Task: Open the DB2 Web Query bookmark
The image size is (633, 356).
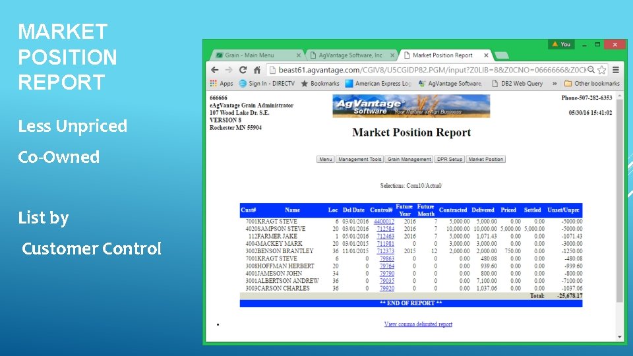Action: coord(517,84)
